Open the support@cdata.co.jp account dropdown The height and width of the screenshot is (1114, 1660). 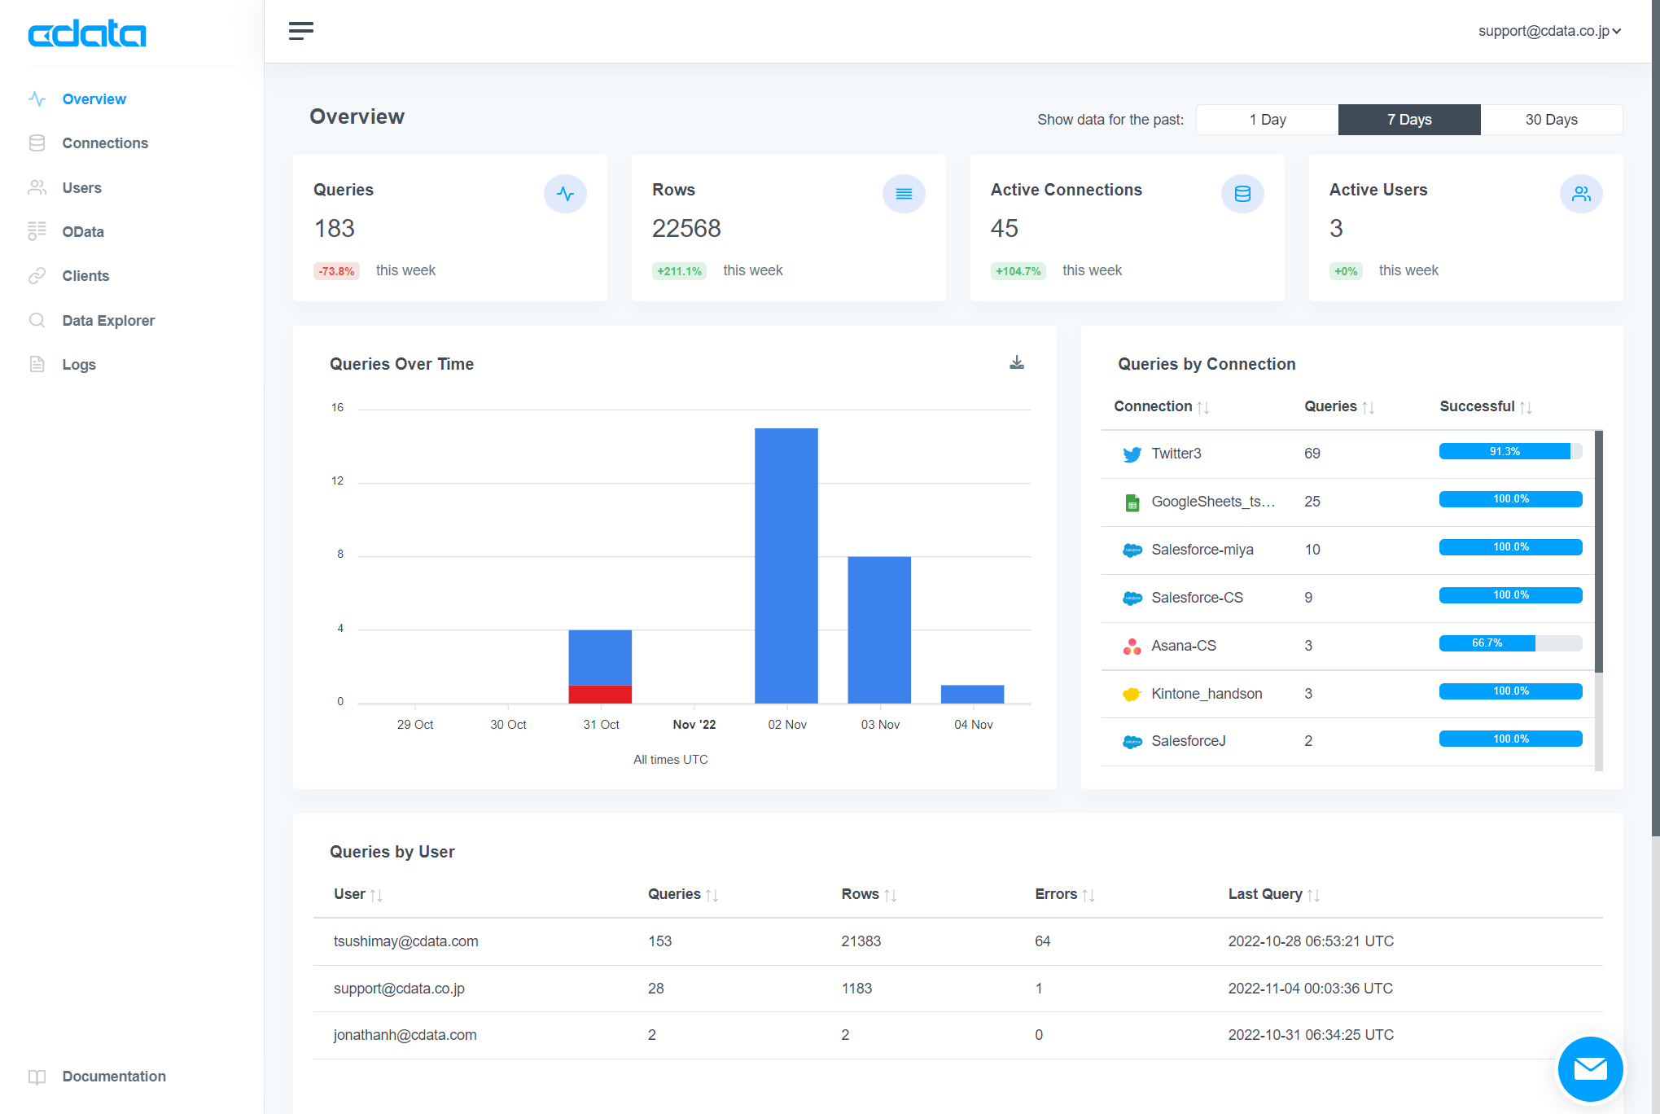click(x=1549, y=31)
